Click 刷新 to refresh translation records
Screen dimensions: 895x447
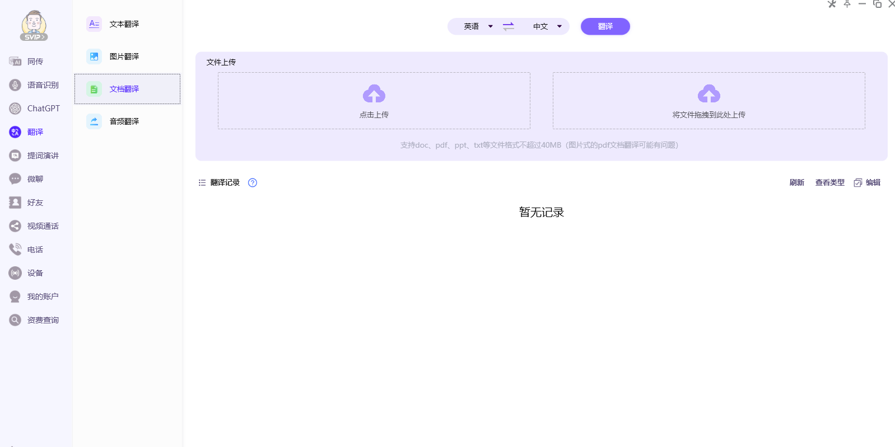(x=796, y=182)
